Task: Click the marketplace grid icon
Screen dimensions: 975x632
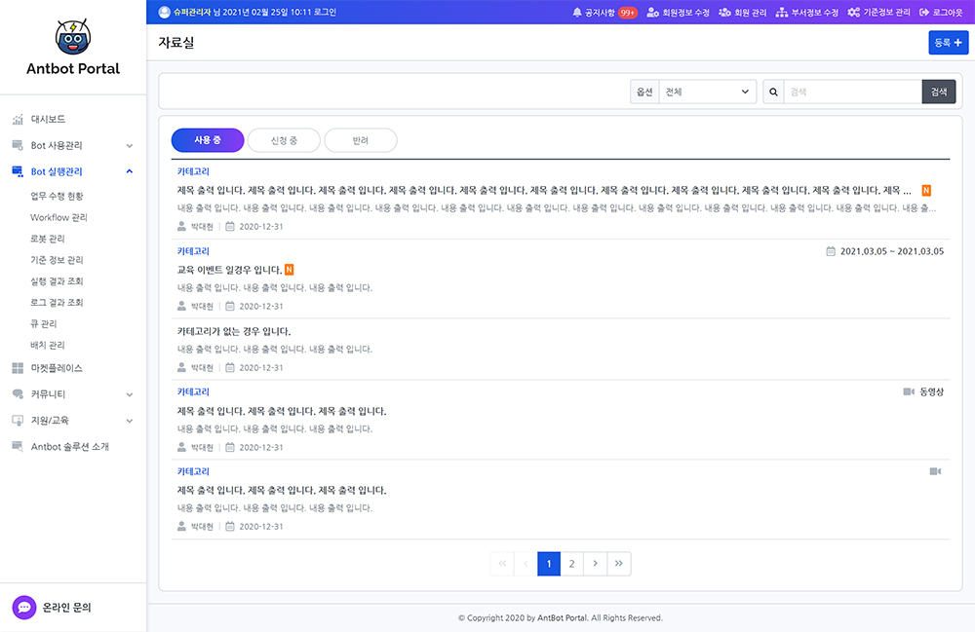Action: (x=18, y=369)
